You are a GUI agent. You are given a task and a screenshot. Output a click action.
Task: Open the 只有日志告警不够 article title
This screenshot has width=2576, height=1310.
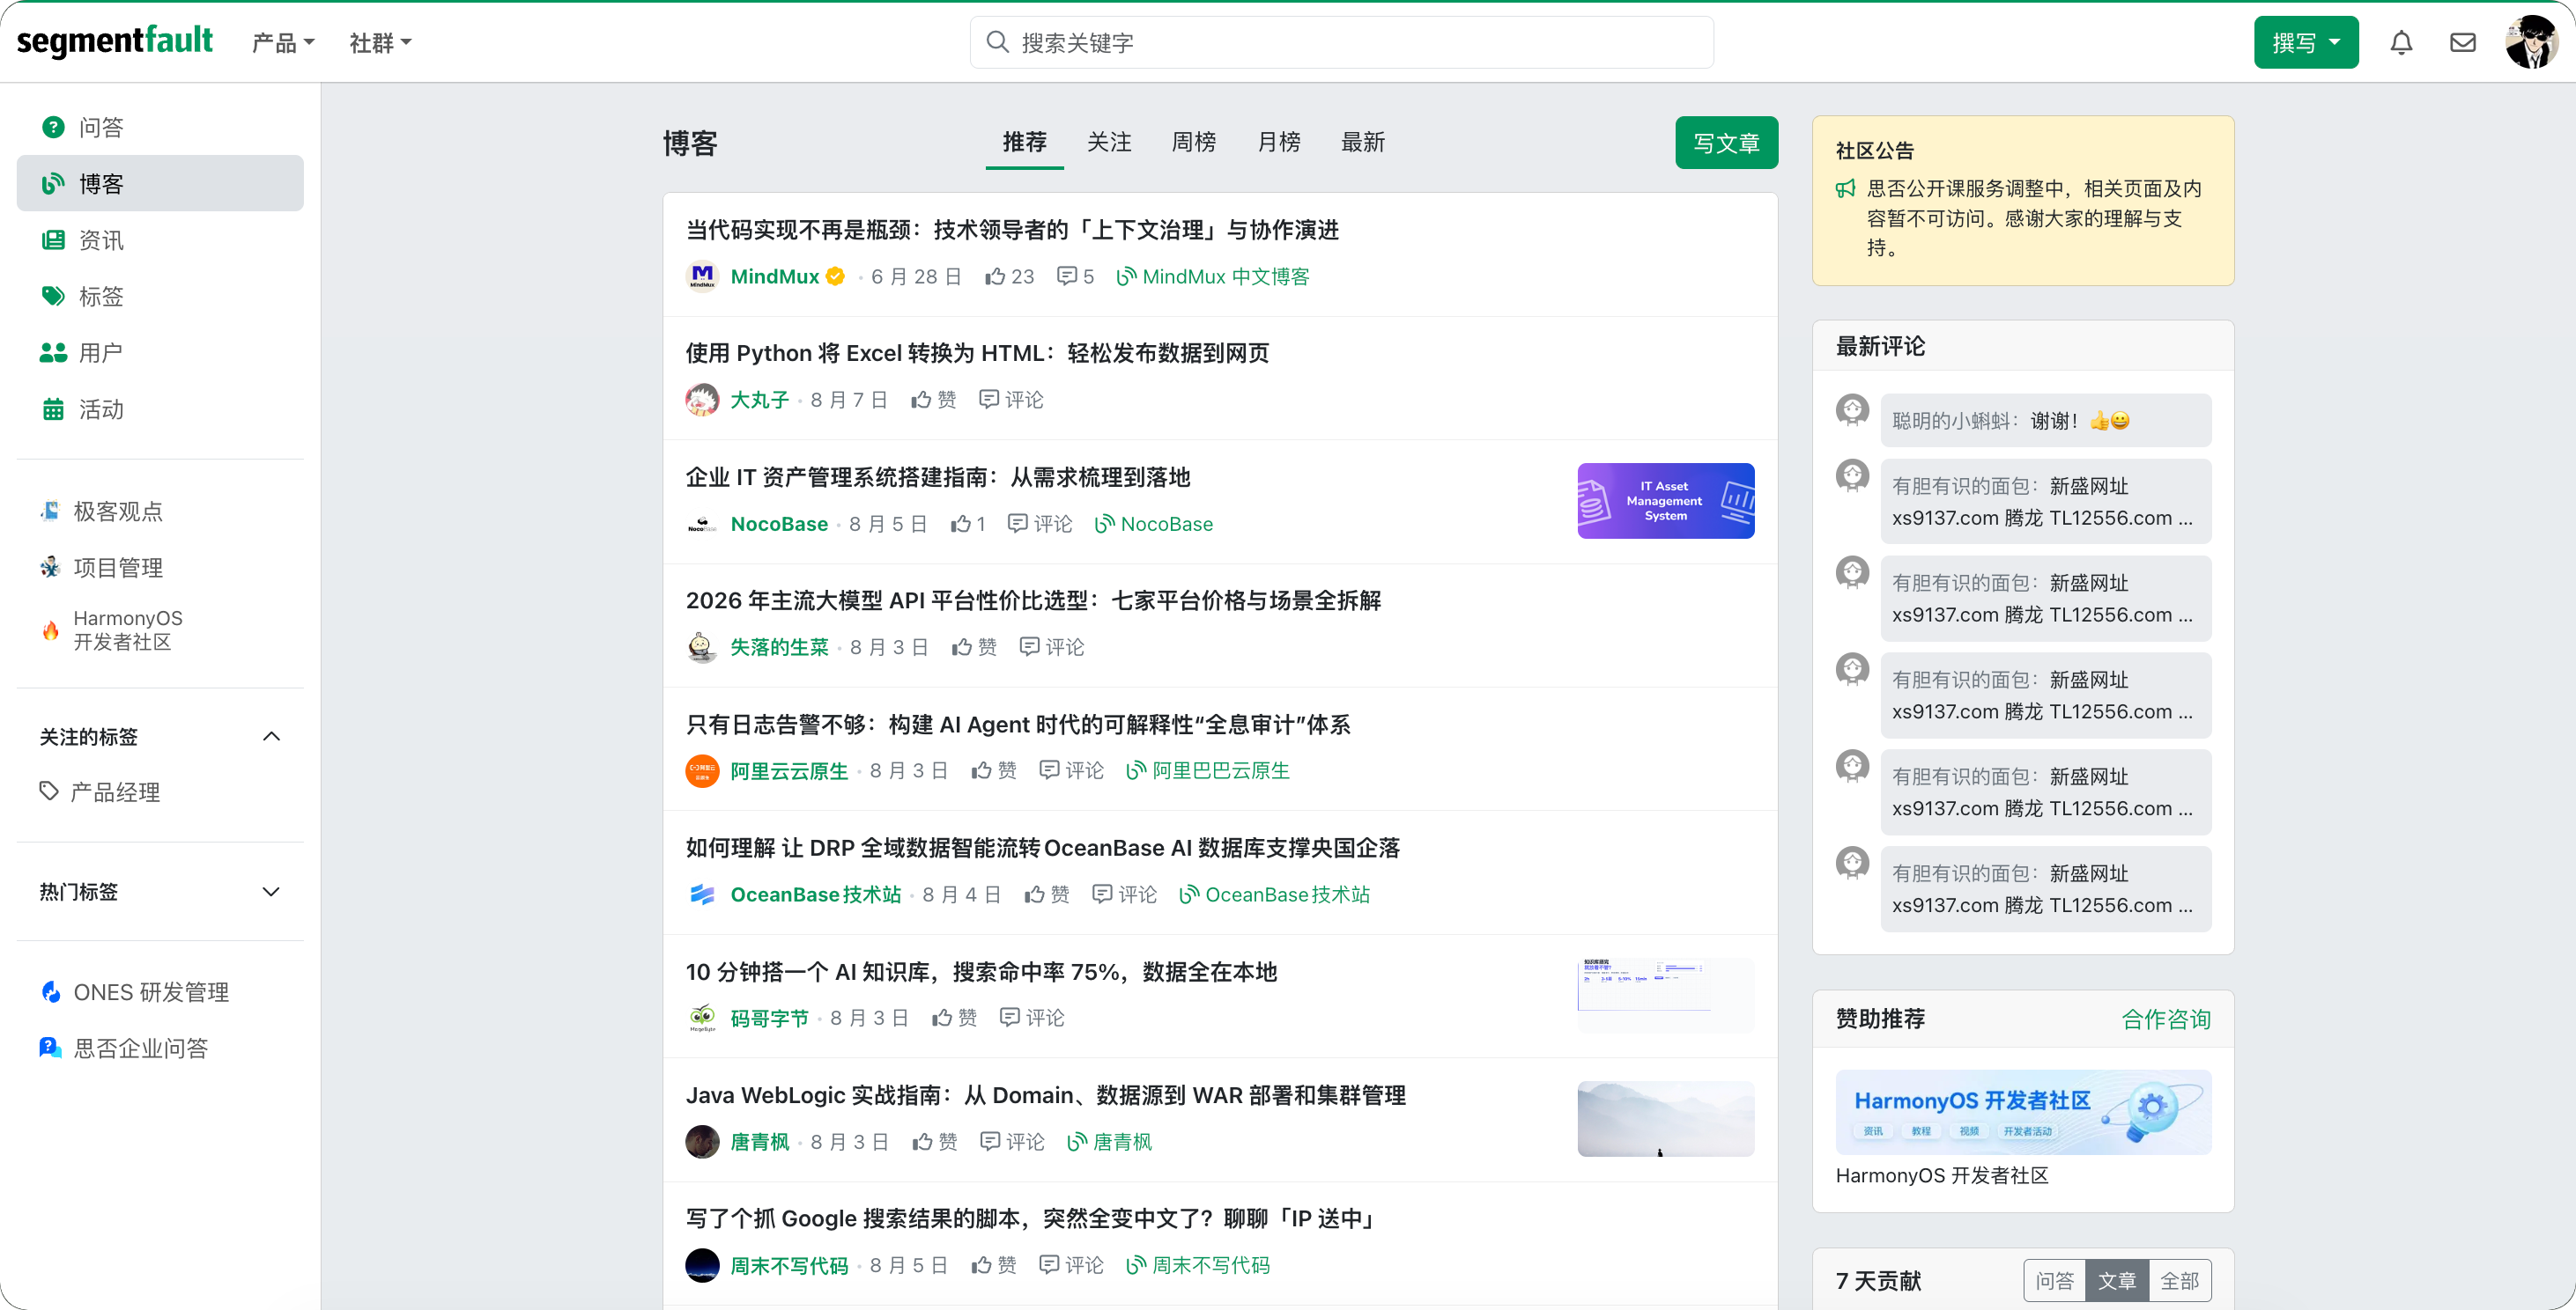click(1018, 725)
